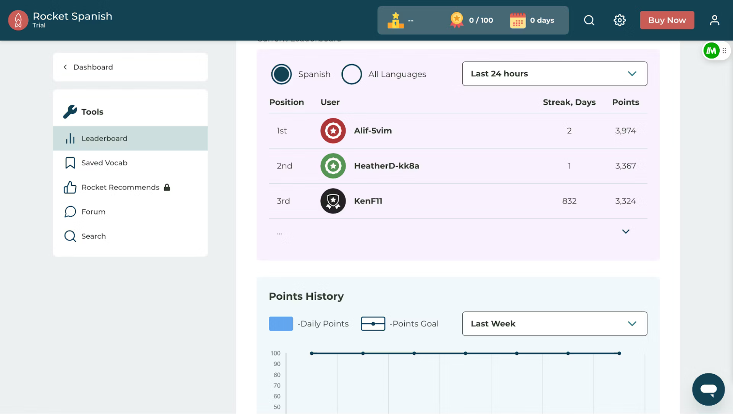Click the blue Daily Points legend swatch
Viewport: 733px width, 414px height.
point(281,324)
